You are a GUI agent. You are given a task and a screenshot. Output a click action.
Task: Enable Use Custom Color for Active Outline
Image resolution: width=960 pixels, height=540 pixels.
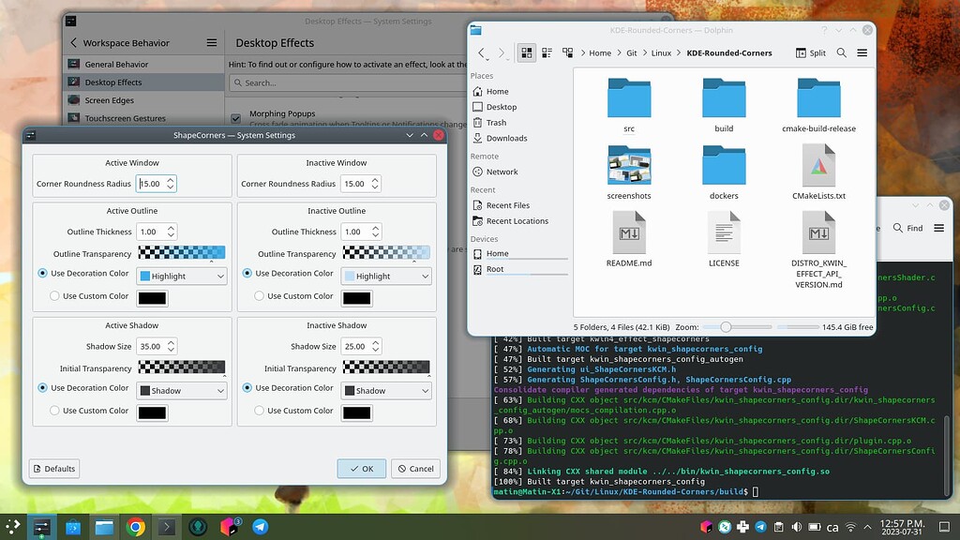[x=55, y=295]
